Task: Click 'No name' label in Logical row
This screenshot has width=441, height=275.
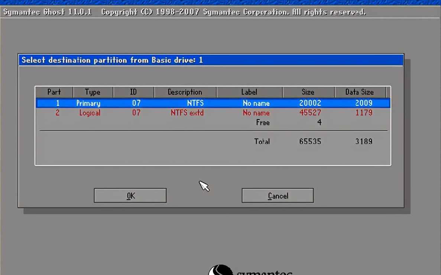Action: 256,113
